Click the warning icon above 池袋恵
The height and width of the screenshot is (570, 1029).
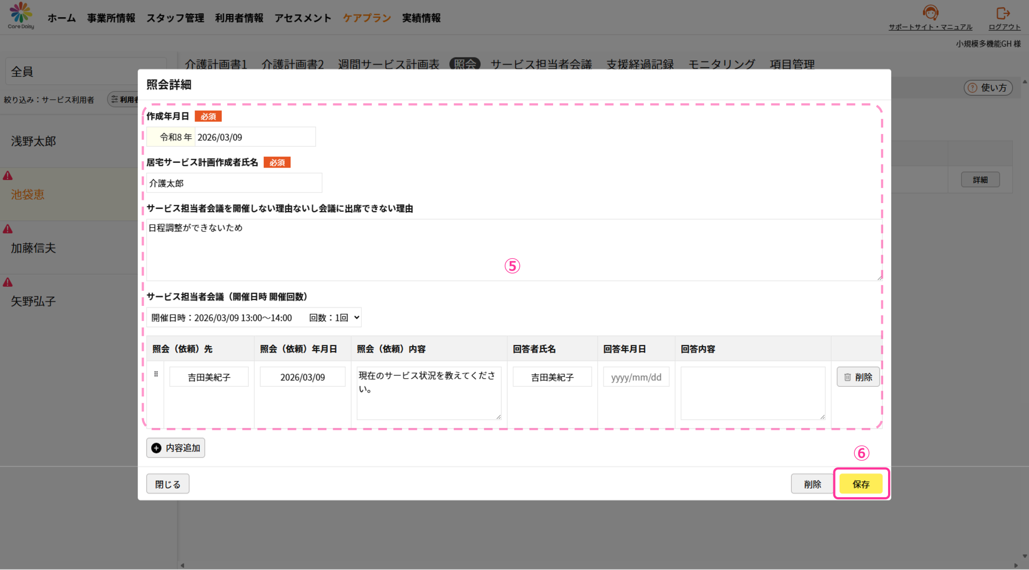click(x=8, y=176)
